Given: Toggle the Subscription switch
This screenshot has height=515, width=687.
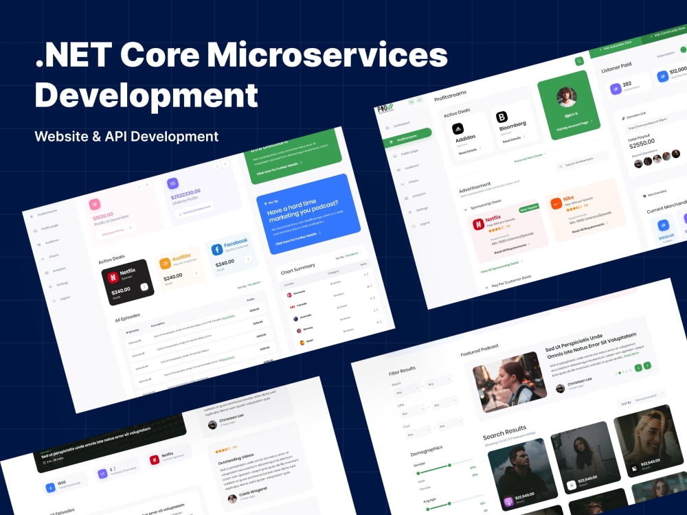Looking at the screenshot, I should (684, 50).
